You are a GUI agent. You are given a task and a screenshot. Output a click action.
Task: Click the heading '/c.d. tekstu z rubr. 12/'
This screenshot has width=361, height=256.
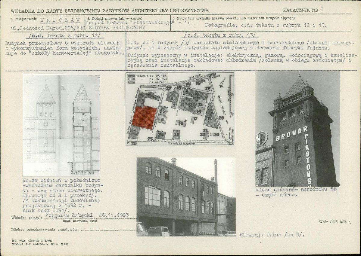tap(64, 35)
